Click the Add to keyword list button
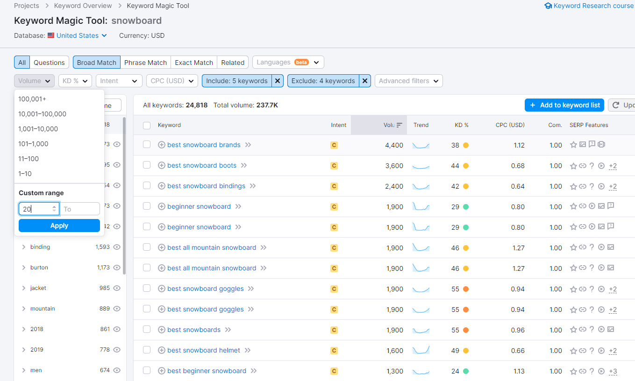 (x=564, y=105)
